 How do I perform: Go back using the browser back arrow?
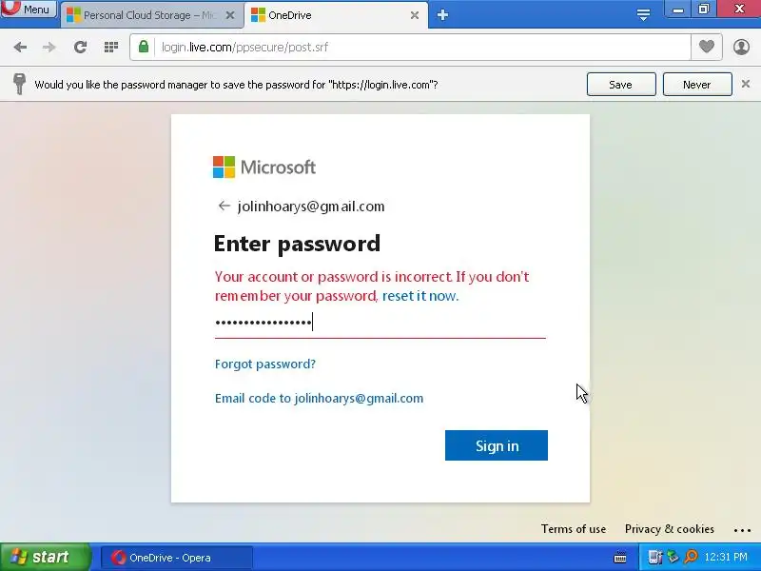tap(20, 47)
